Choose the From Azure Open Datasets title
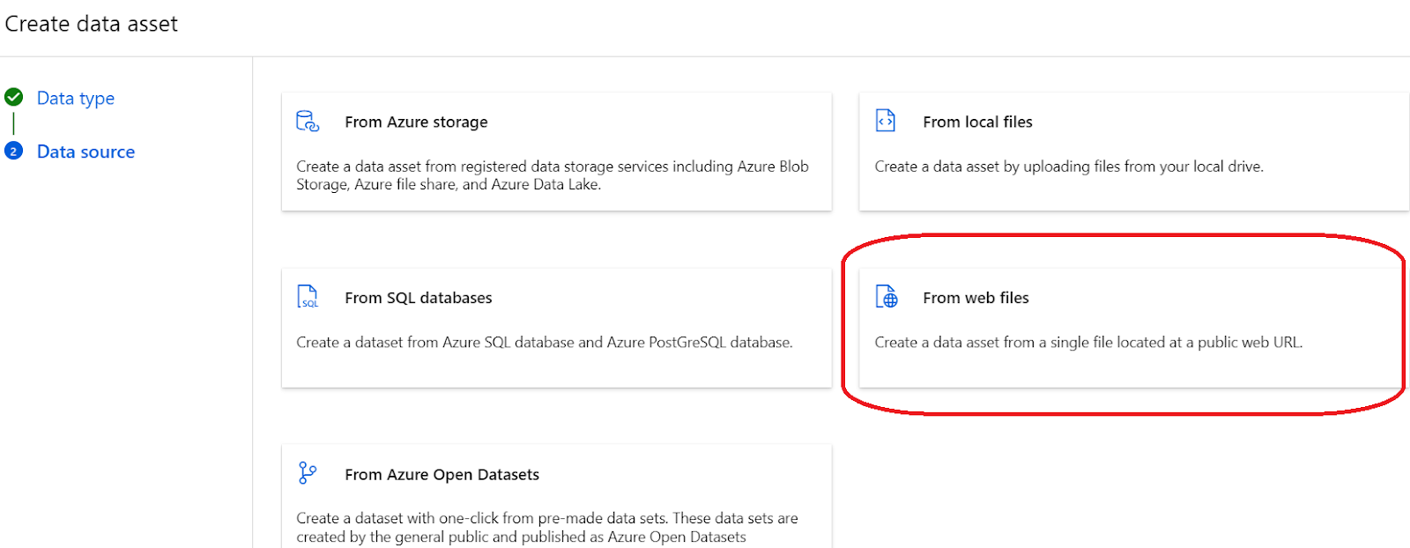This screenshot has width=1410, height=548. pyautogui.click(x=442, y=474)
